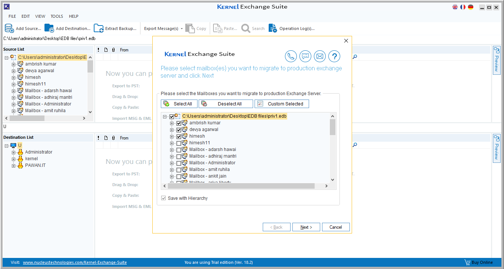504x269 pixels.
Task: Open the Export Message(s) dropdown arrow
Action: point(182,29)
